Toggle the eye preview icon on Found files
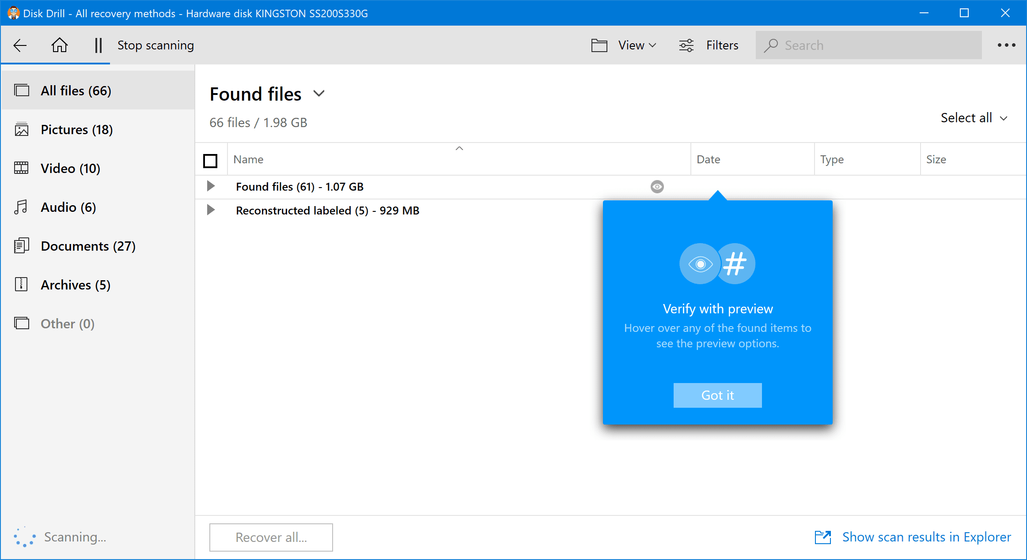1027x560 pixels. (657, 186)
